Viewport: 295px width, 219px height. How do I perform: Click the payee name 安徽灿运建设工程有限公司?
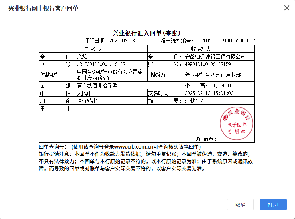[215, 57]
